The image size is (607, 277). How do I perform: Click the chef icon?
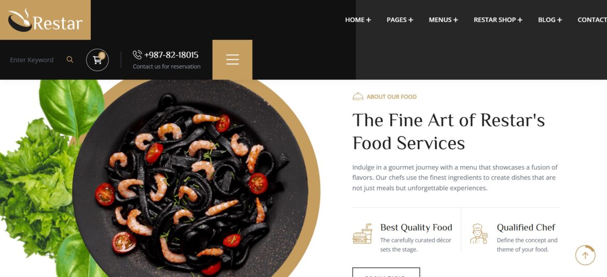tap(478, 234)
